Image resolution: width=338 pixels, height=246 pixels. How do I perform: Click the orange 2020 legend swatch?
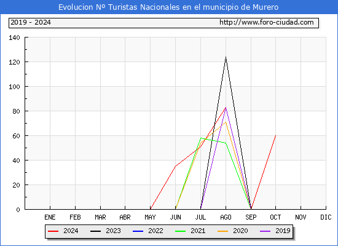[222, 231]
